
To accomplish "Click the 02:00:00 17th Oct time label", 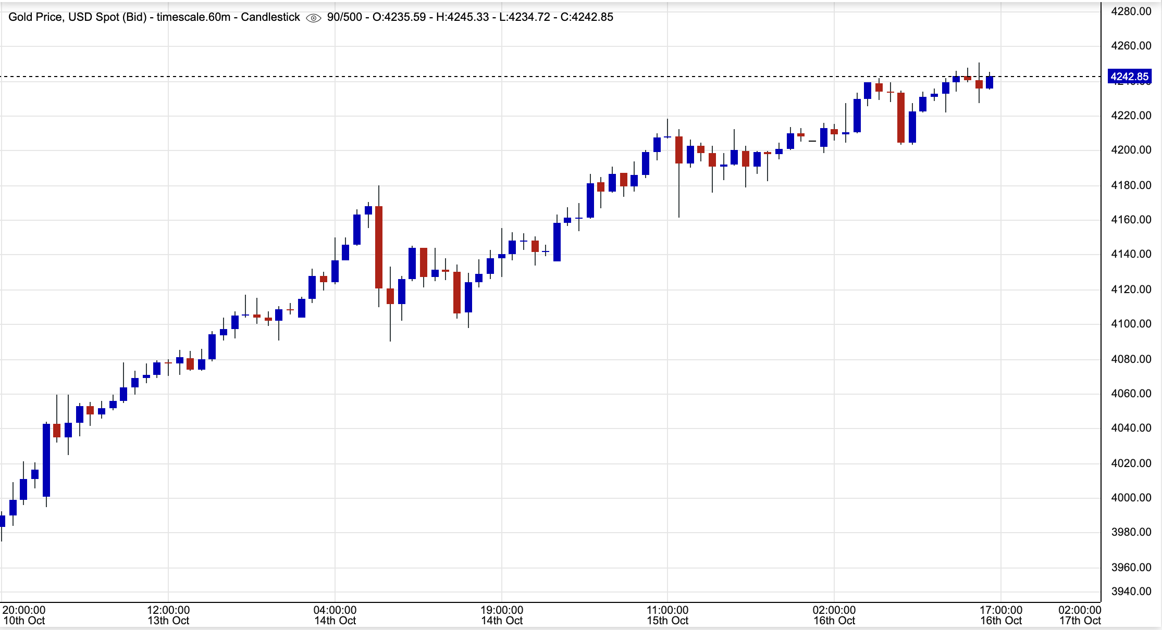I will pyautogui.click(x=1080, y=615).
